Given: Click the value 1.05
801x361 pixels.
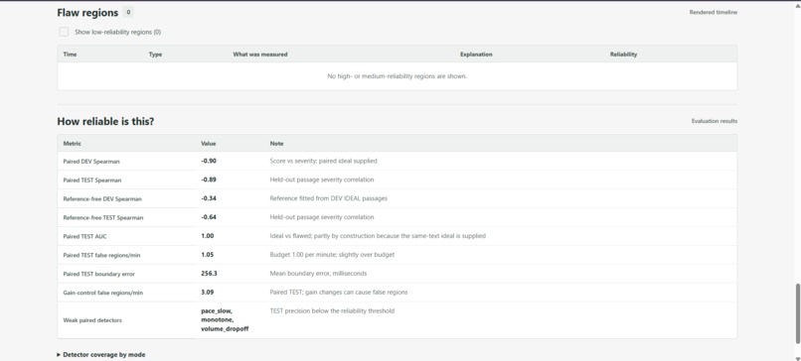Looking at the screenshot, I should (208, 255).
